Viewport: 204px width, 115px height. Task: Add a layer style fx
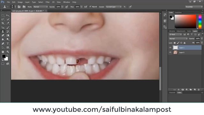coord(178,89)
